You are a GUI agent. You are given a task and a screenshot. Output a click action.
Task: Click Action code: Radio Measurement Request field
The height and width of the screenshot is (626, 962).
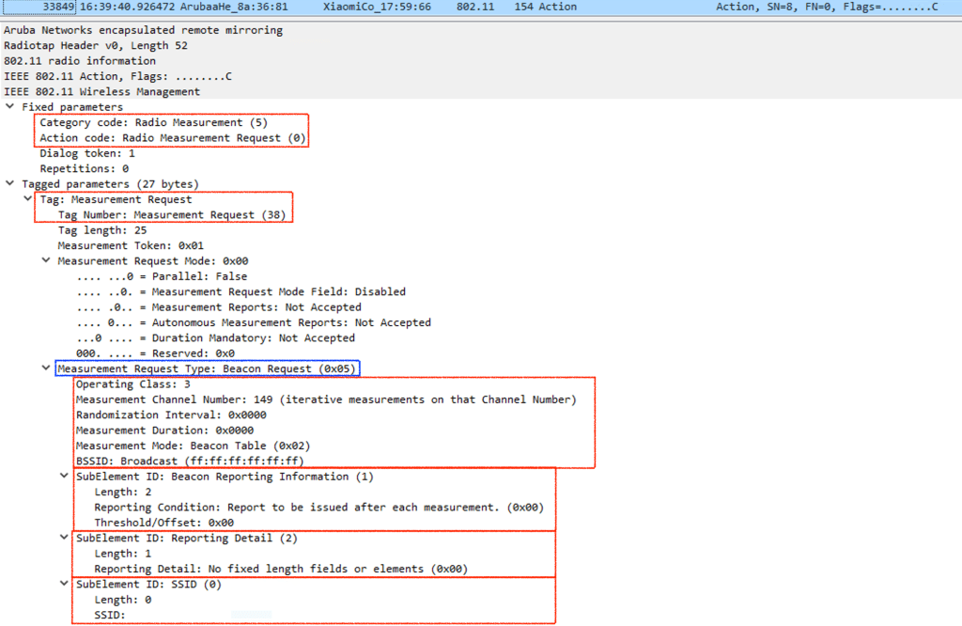[172, 138]
